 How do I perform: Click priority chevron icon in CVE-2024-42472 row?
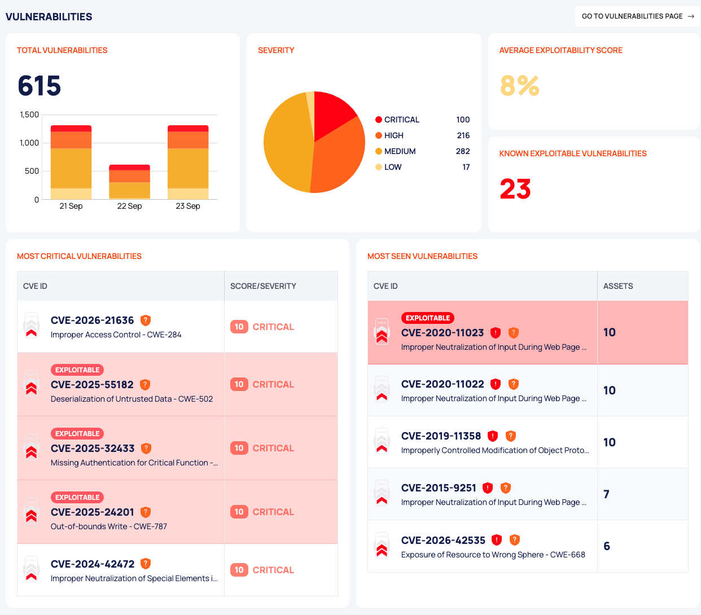coord(32,569)
